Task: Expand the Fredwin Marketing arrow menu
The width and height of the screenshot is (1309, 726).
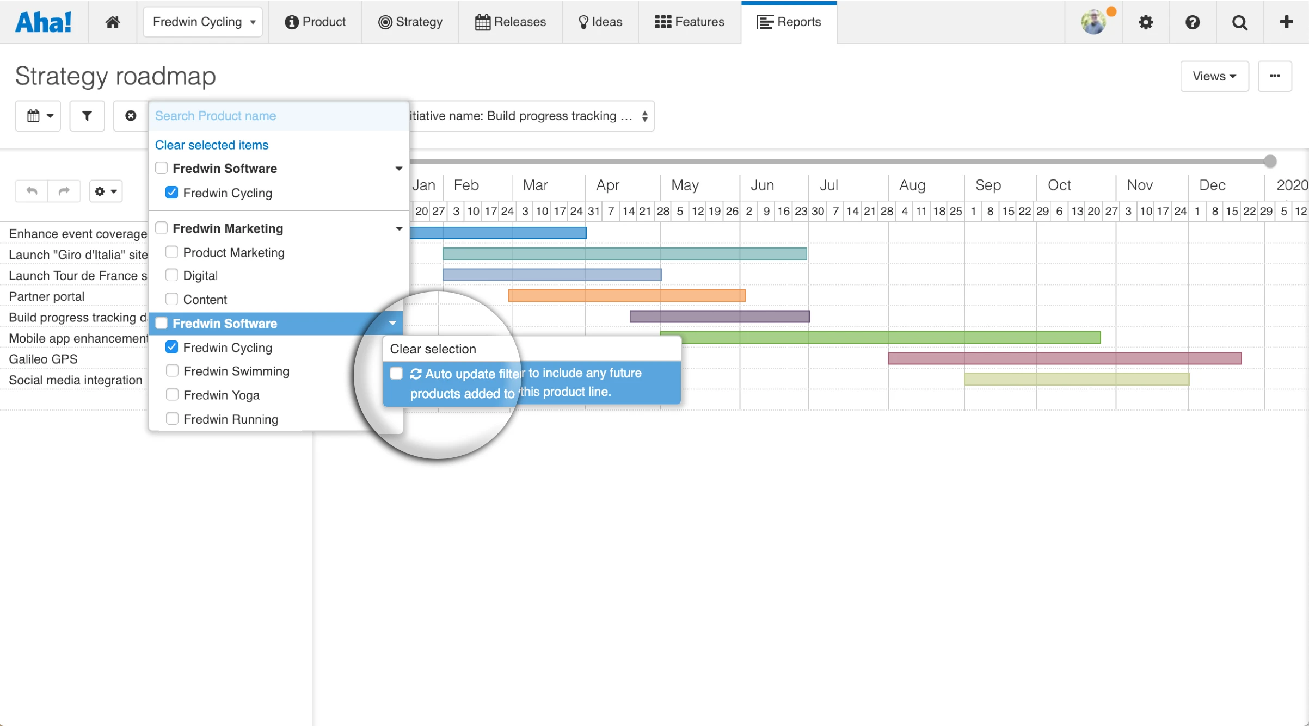Action: (x=399, y=228)
